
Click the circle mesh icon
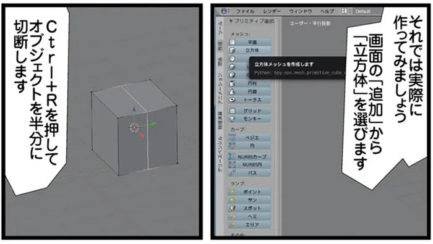232,59
